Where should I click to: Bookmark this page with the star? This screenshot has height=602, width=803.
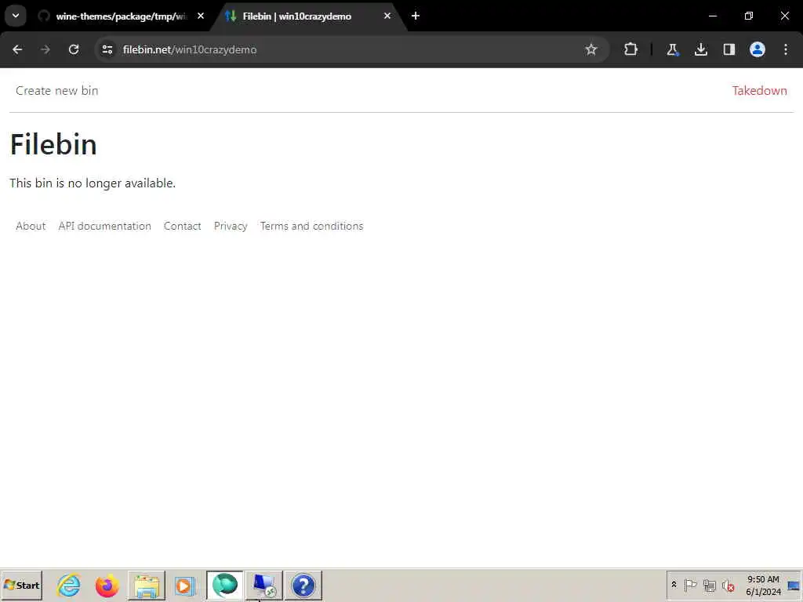591,49
